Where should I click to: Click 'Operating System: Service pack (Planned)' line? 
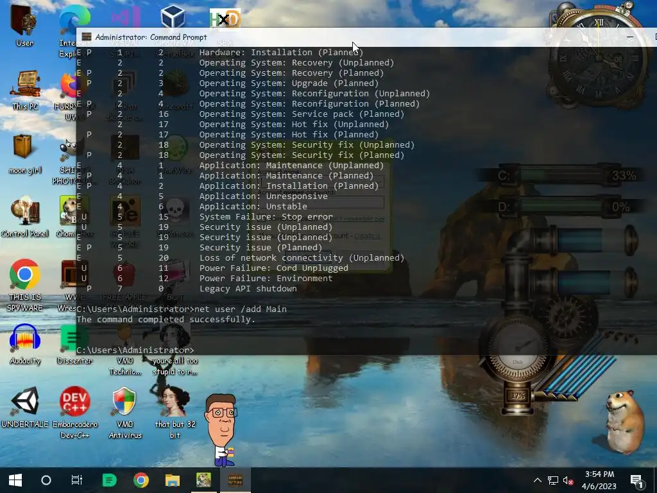pyautogui.click(x=302, y=114)
